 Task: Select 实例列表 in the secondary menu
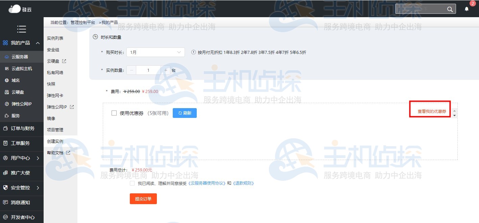point(55,38)
